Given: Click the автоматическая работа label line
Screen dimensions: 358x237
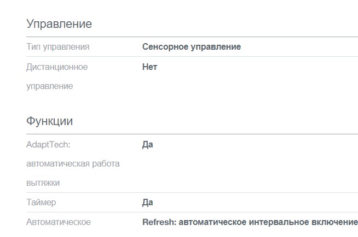Looking at the screenshot, I should pos(73,164).
